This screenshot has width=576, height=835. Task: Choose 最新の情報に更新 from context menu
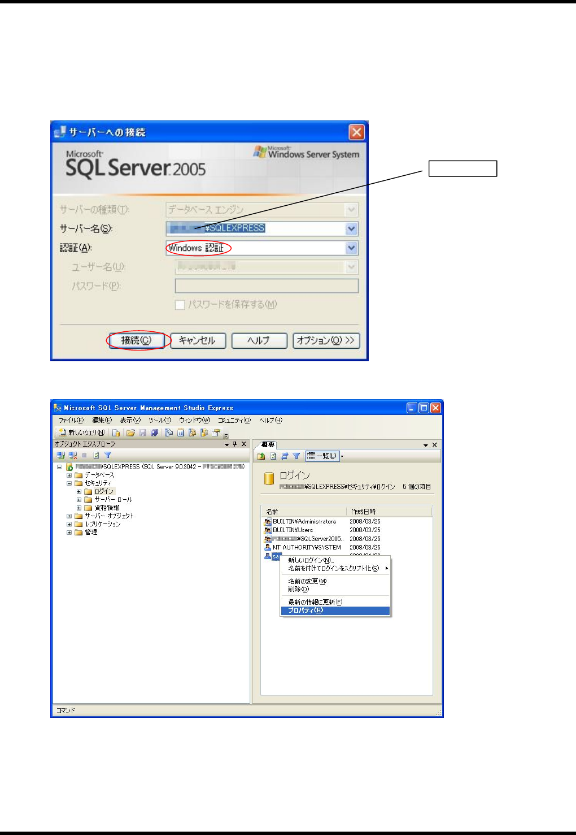point(335,602)
